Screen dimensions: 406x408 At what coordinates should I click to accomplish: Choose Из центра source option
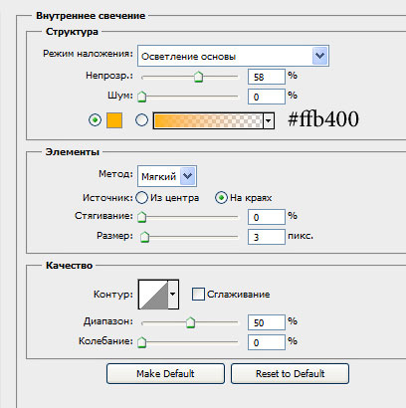[x=167, y=198]
